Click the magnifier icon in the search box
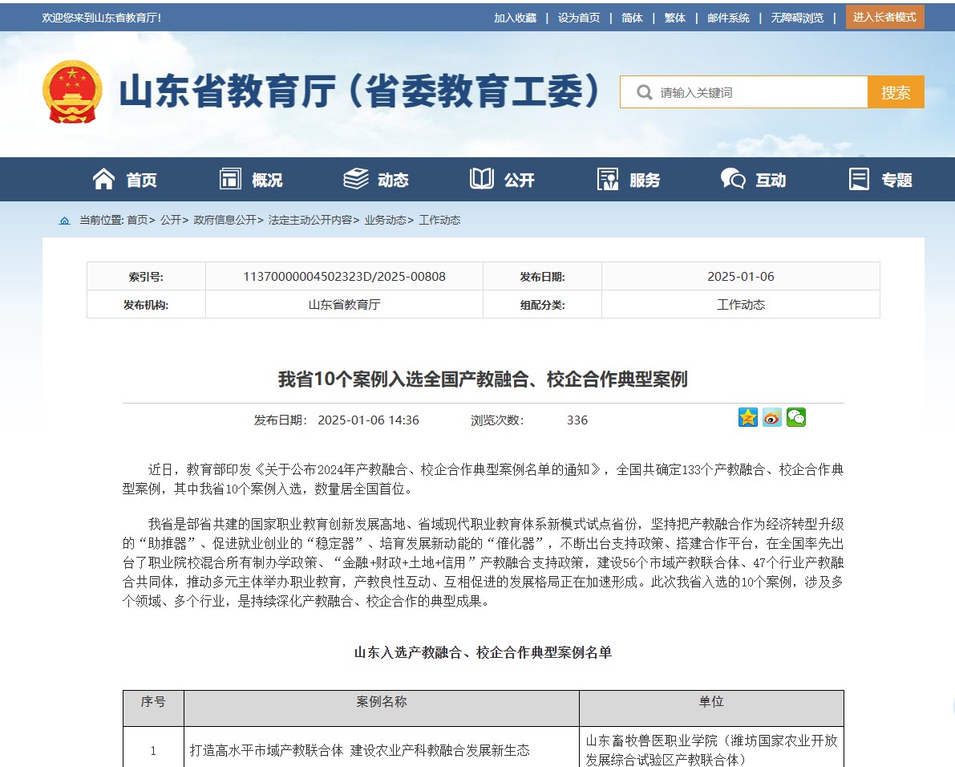Image resolution: width=955 pixels, height=767 pixels. point(645,92)
